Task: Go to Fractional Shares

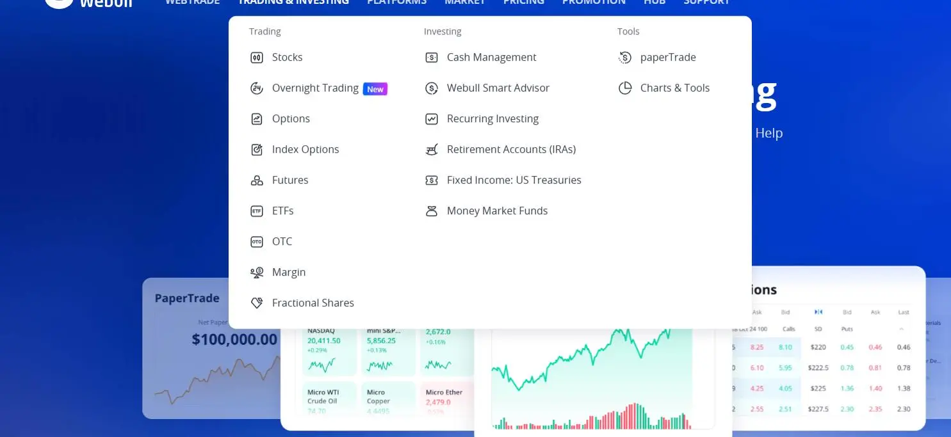Action: point(313,303)
